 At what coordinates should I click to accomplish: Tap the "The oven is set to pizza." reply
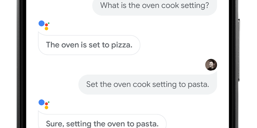coord(89,45)
